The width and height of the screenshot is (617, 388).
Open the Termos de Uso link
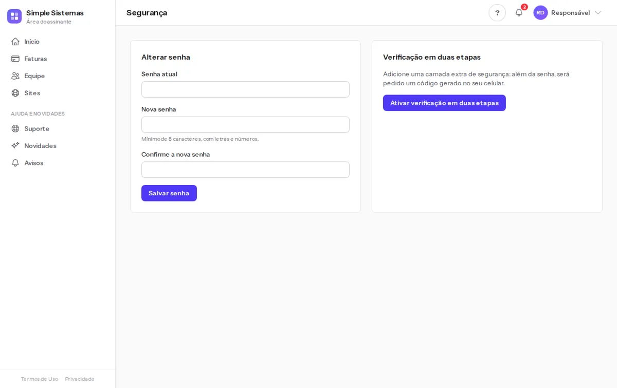pyautogui.click(x=40, y=379)
